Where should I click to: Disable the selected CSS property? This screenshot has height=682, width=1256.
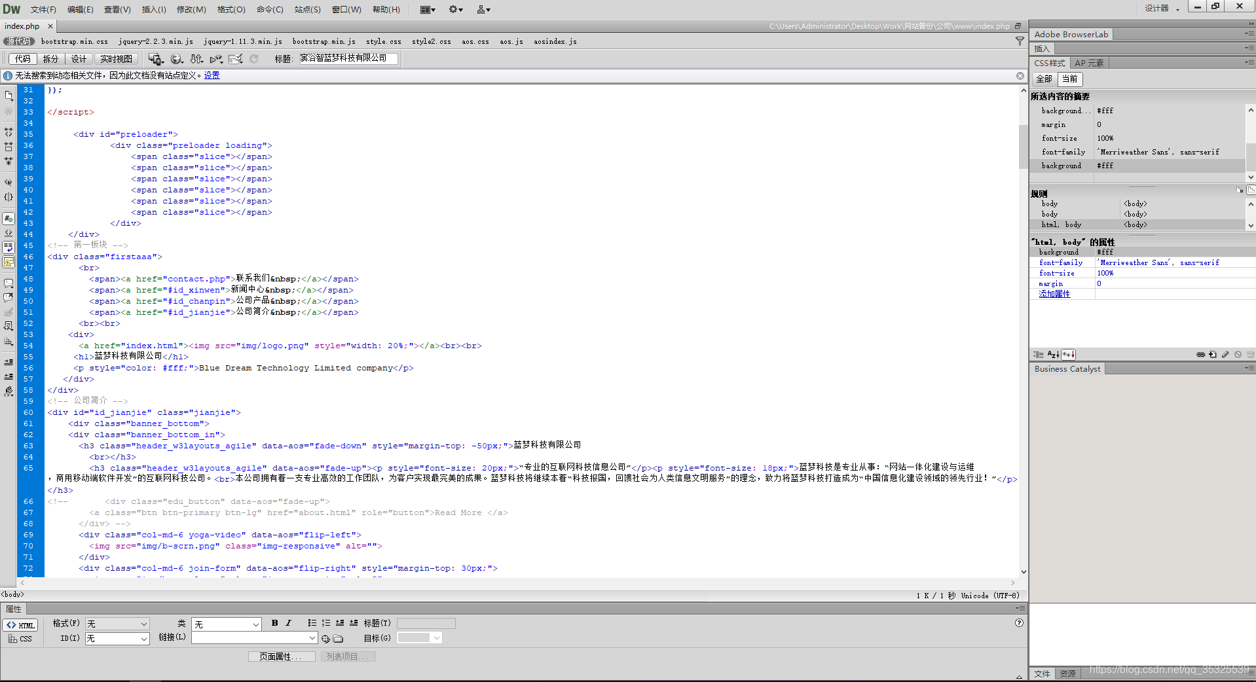[x=1238, y=354]
